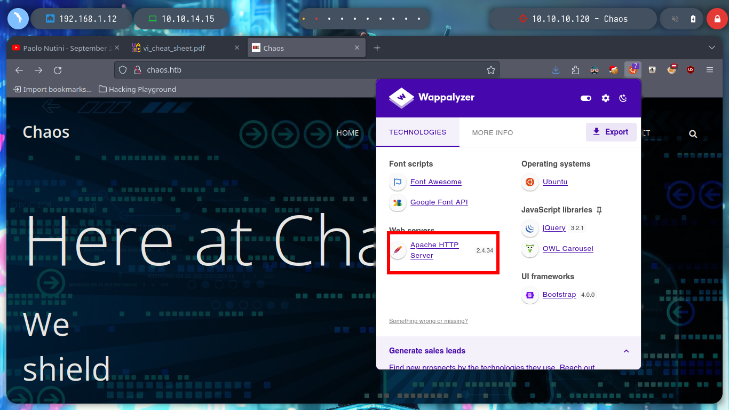The width and height of the screenshot is (729, 410).
Task: Select the Chaos browser tab
Action: coord(307,48)
